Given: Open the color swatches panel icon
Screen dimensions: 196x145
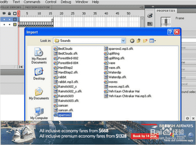Looking at the screenshot, I should click(x=150, y=16).
